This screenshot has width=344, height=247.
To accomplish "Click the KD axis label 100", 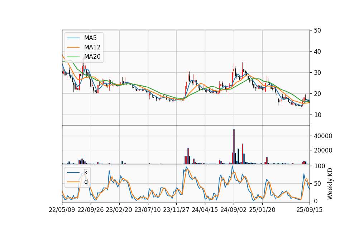I will point(319,166).
